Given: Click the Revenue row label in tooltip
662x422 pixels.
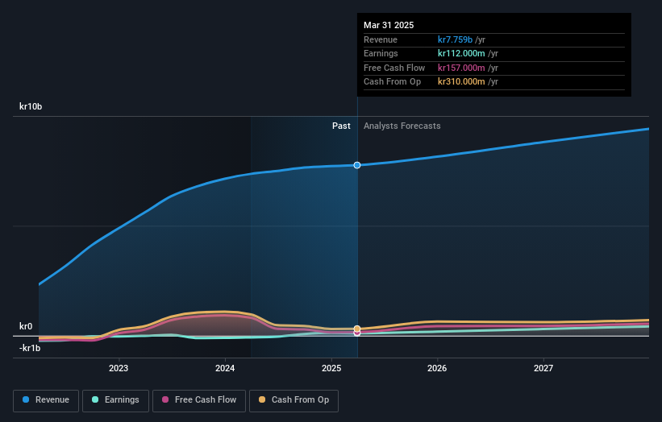Looking at the screenshot, I should [381, 39].
